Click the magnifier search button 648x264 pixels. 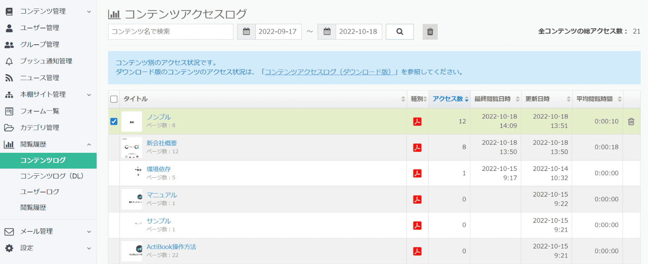tap(399, 32)
